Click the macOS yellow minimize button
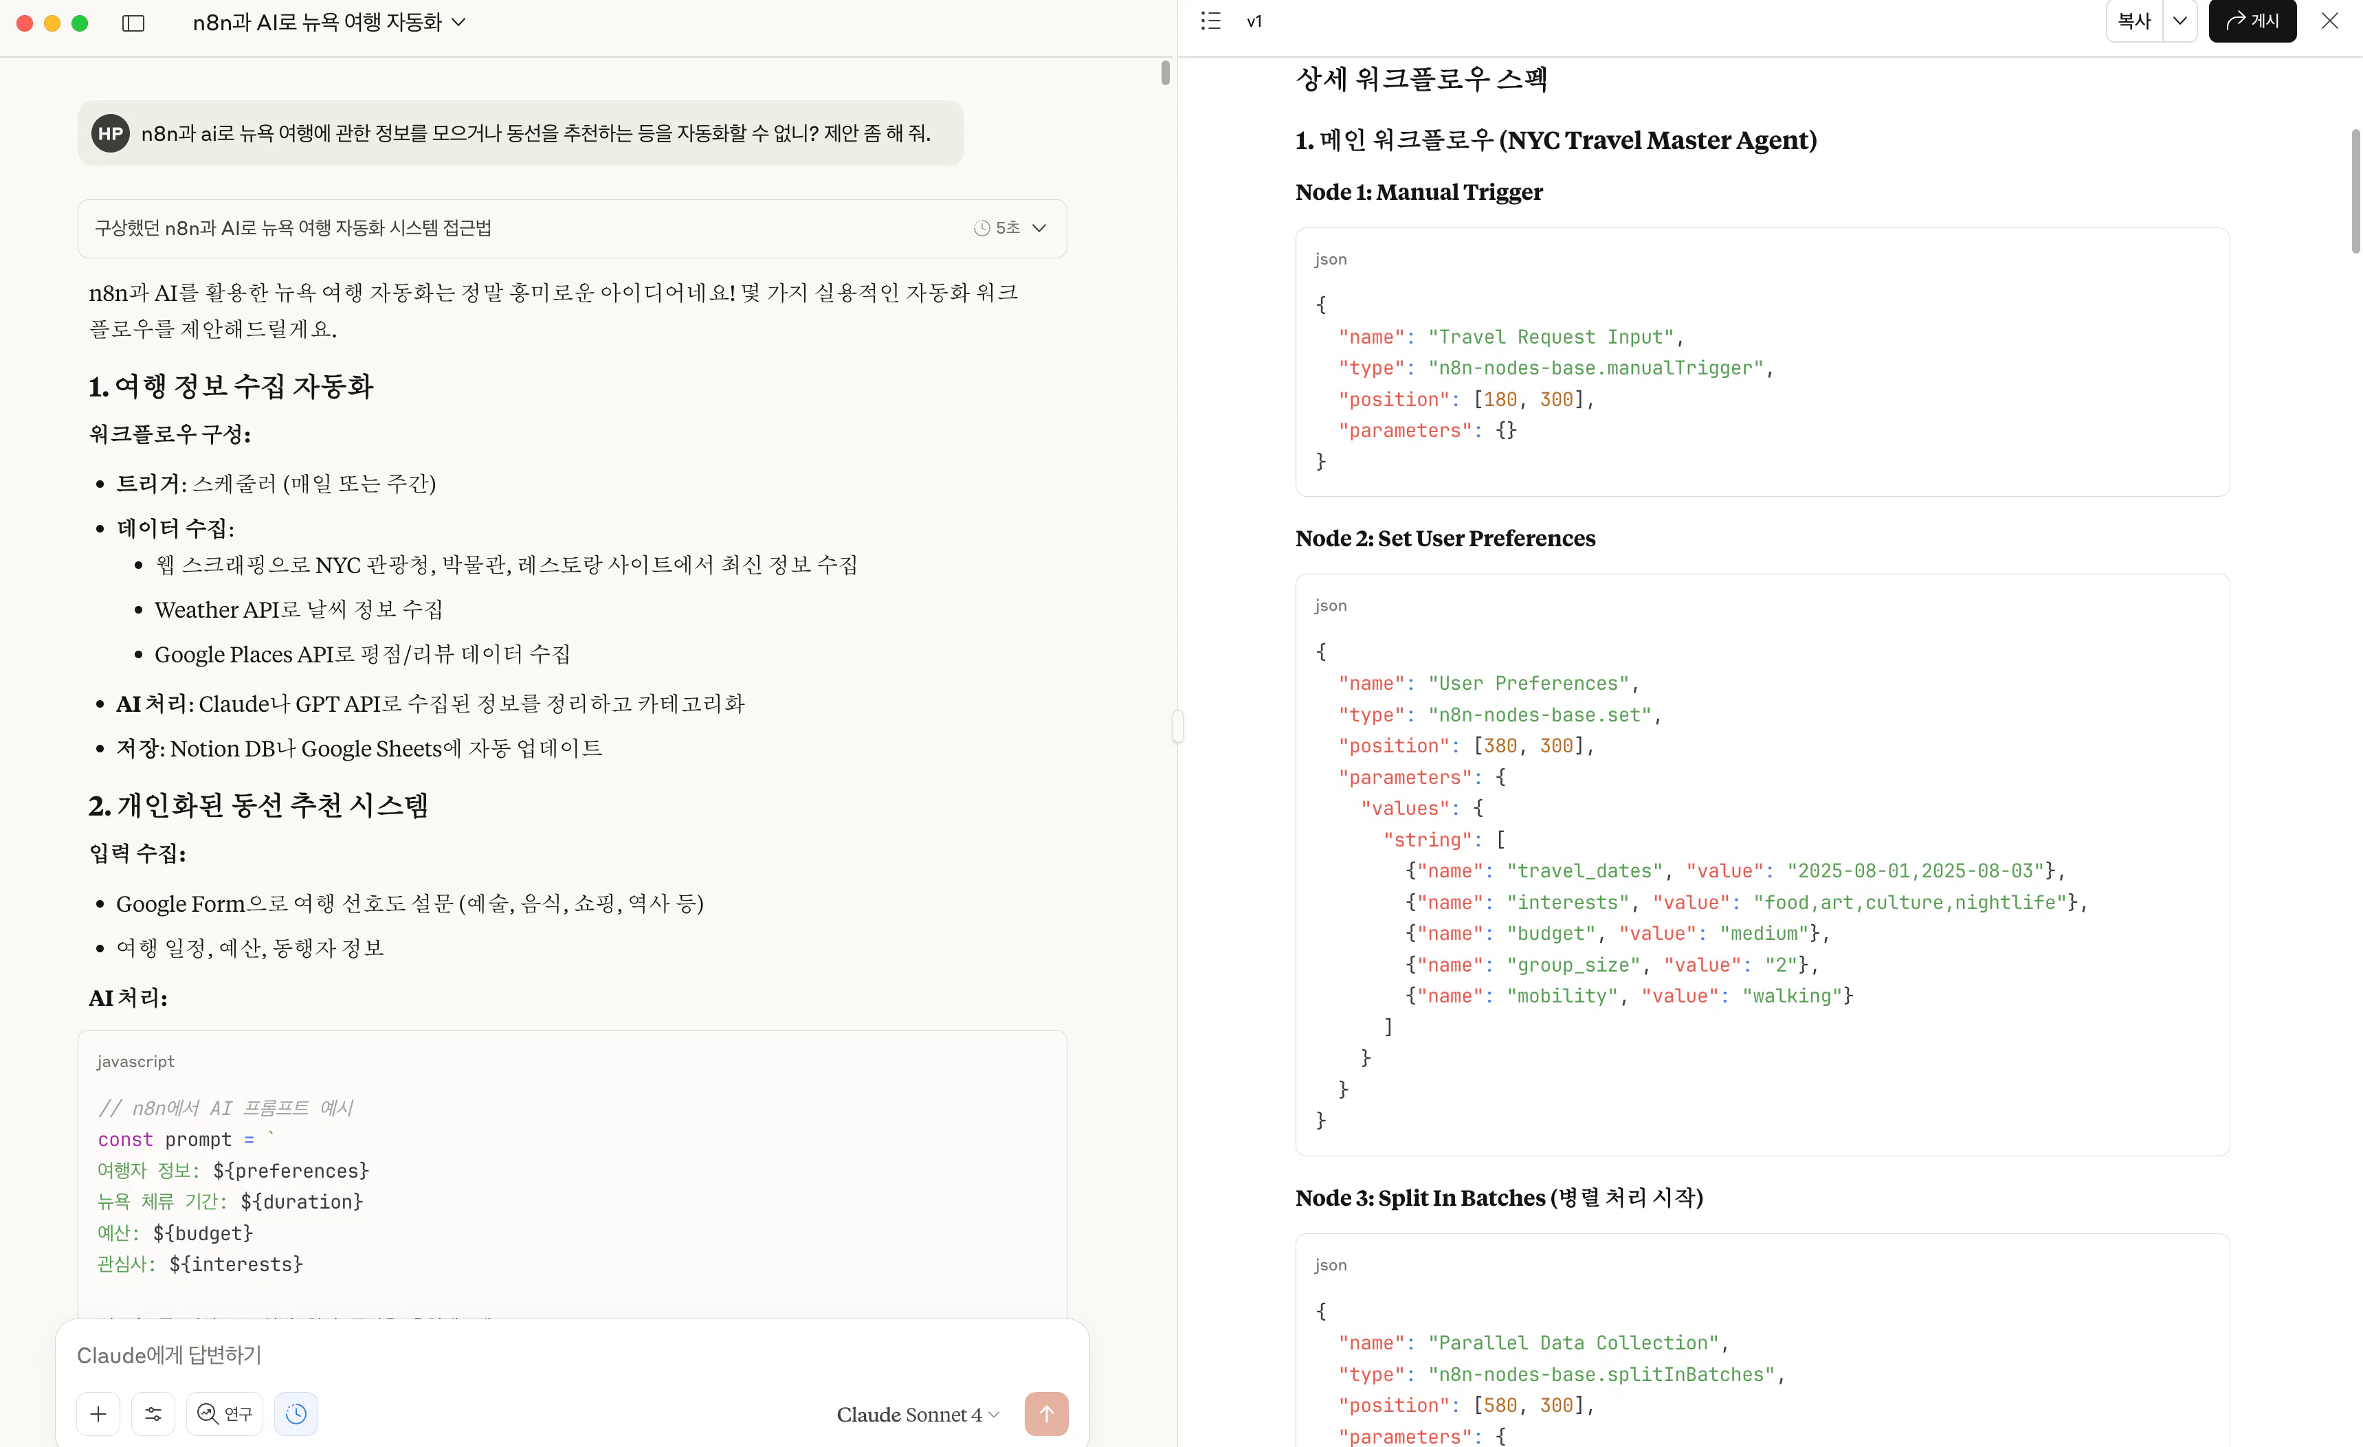Screen dimensions: 2363x1447 click(x=53, y=23)
